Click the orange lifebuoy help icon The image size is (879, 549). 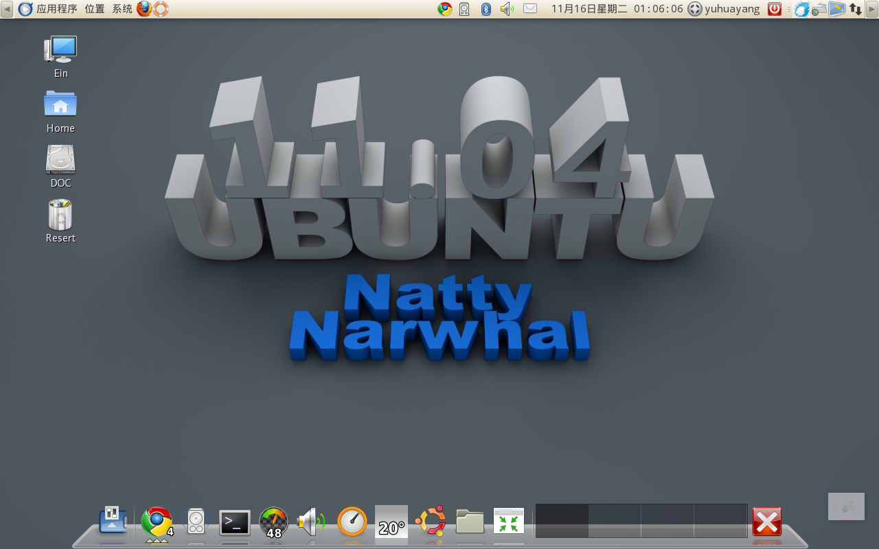tap(161, 9)
